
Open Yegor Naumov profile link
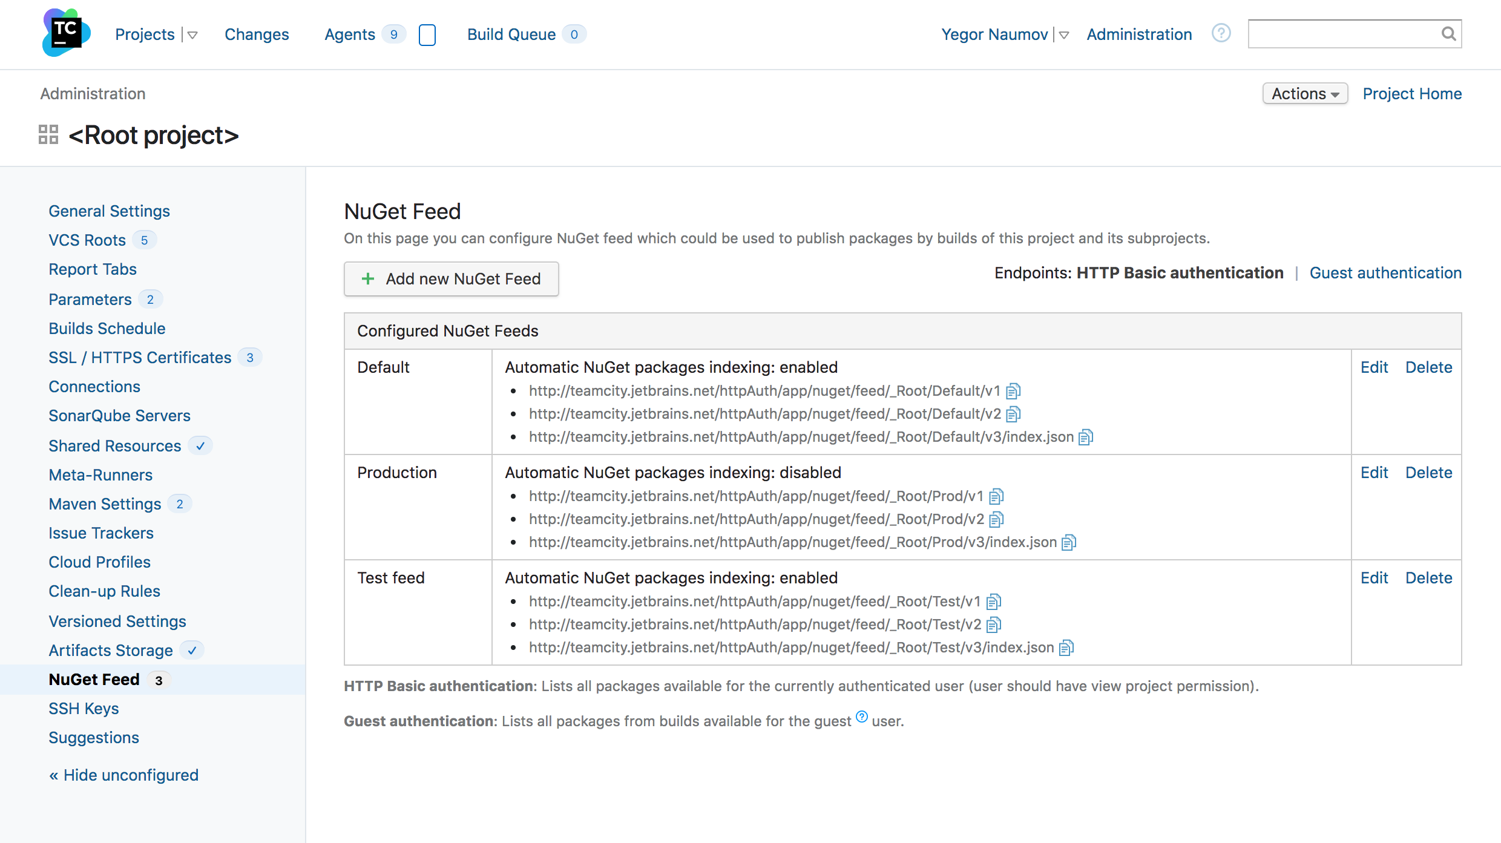tap(994, 34)
